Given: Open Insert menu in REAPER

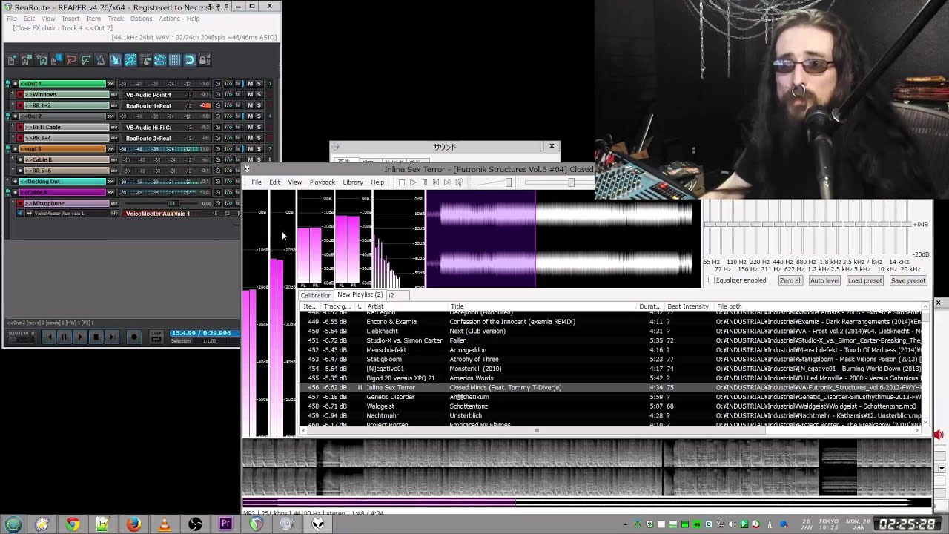Looking at the screenshot, I should pos(71,19).
